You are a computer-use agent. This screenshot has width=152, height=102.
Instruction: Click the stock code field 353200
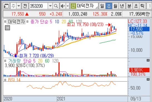coord(38,6)
